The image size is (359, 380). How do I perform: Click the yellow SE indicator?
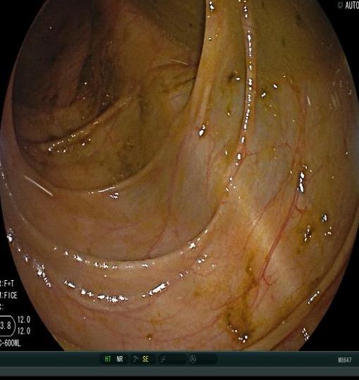(x=146, y=359)
